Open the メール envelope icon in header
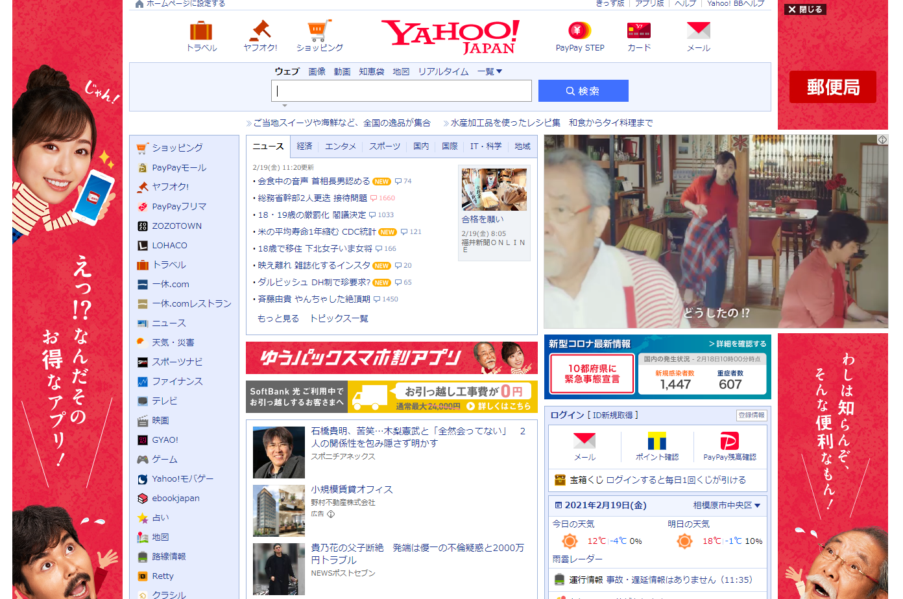The height and width of the screenshot is (599, 903). coord(698,30)
